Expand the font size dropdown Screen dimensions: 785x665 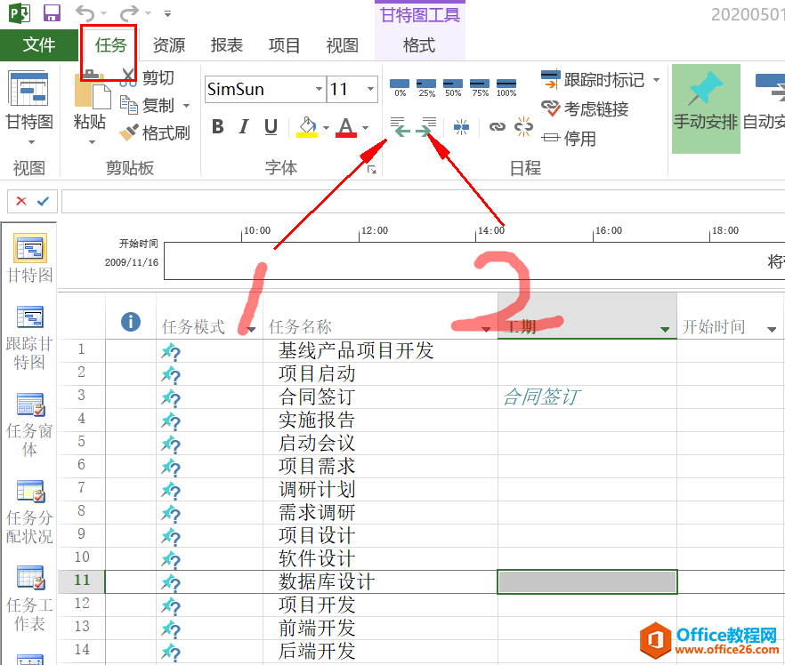coord(369,89)
